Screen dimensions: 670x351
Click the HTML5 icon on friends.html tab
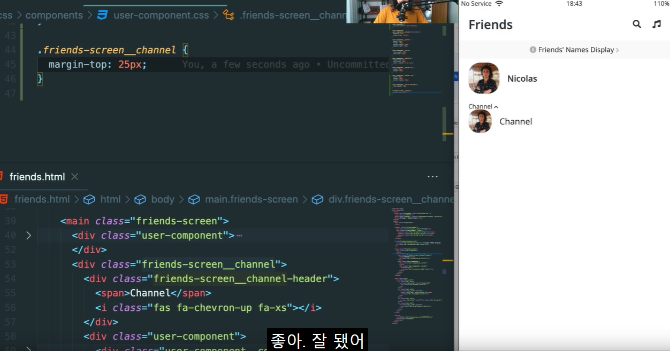point(2,177)
